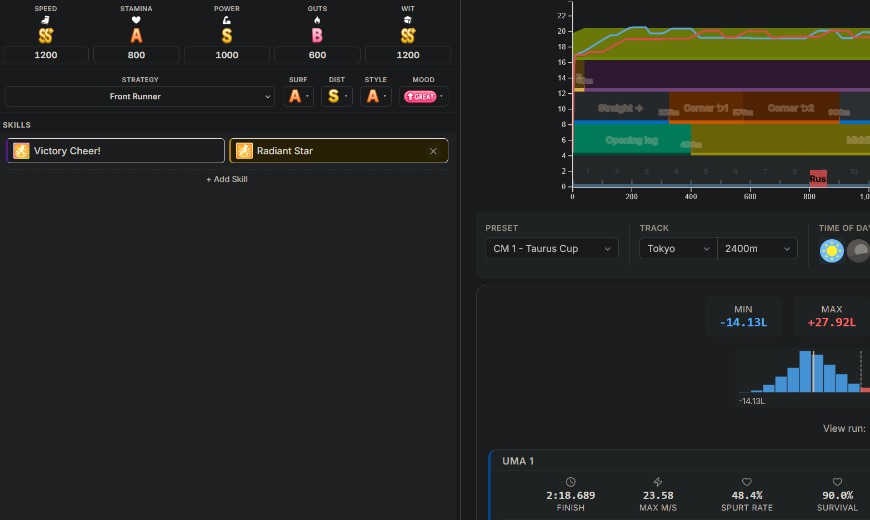Open the Dist aptitude dropdown
870x520 pixels.
pos(337,96)
